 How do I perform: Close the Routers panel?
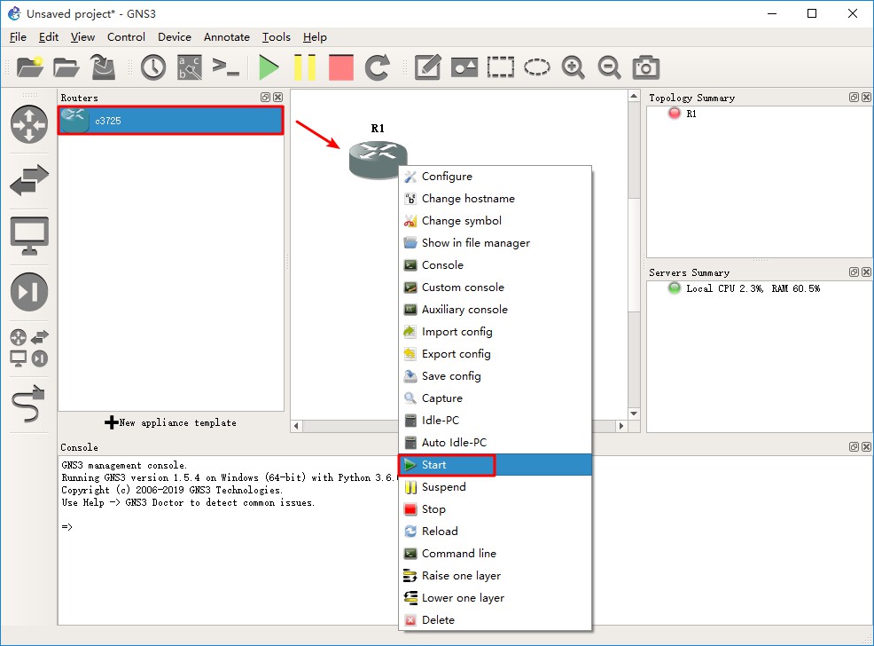pos(278,97)
